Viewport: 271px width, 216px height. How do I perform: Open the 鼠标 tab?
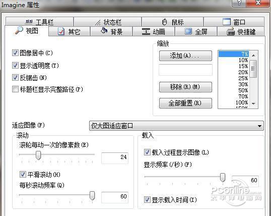[172, 22]
